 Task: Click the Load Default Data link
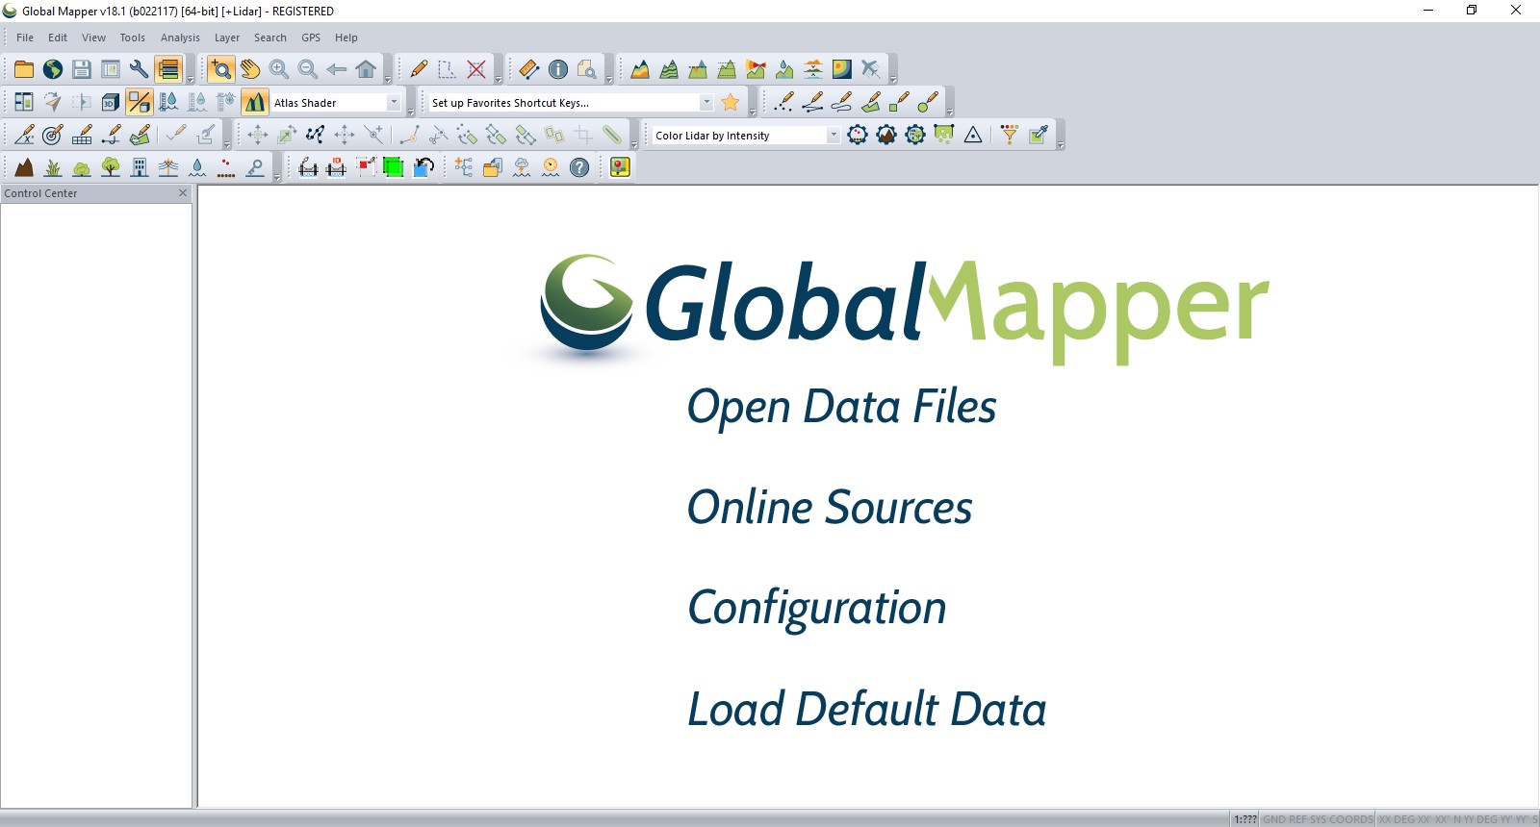[867, 710]
